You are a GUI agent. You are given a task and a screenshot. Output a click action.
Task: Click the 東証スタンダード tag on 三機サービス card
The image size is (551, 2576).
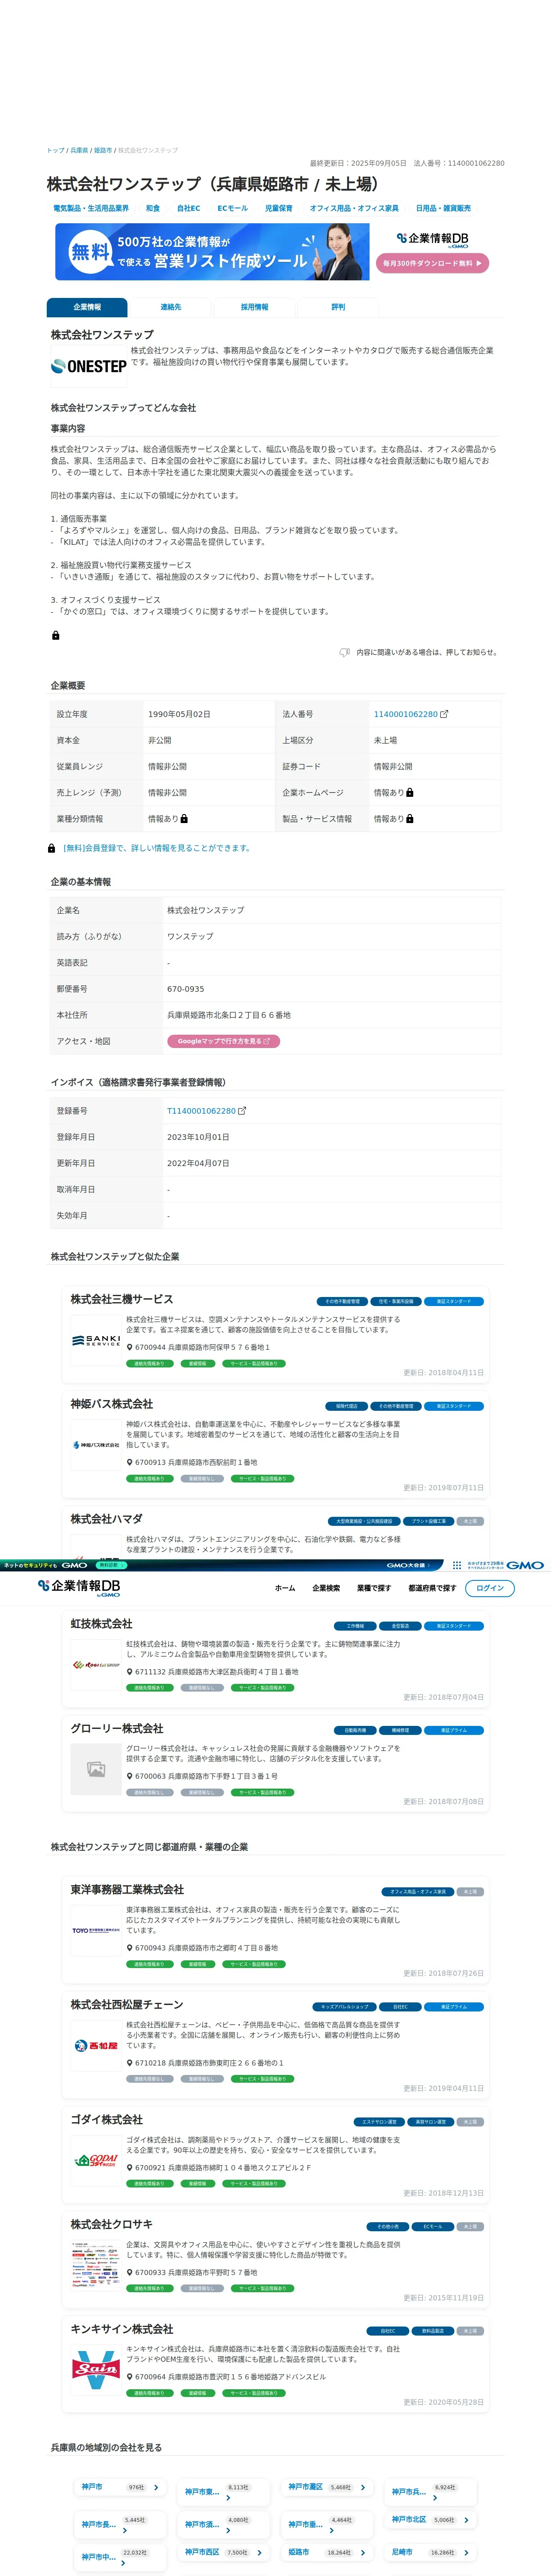pyautogui.click(x=454, y=1301)
